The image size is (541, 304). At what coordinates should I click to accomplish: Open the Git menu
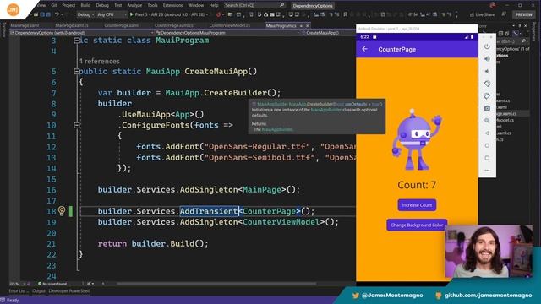tap(54, 5)
